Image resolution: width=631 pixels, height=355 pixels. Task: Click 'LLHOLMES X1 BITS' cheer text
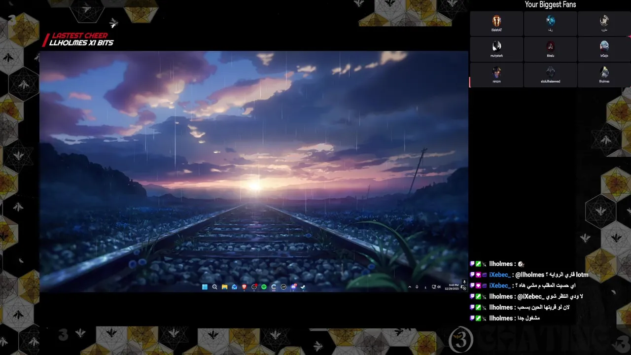(81, 43)
